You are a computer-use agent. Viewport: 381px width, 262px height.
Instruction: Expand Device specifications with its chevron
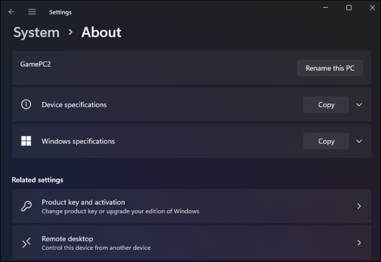click(359, 105)
